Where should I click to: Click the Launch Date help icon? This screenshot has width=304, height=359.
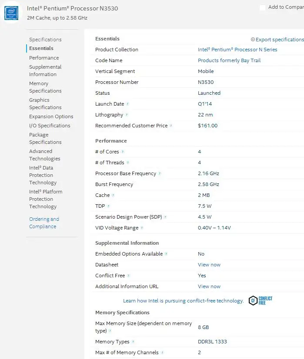(127, 104)
